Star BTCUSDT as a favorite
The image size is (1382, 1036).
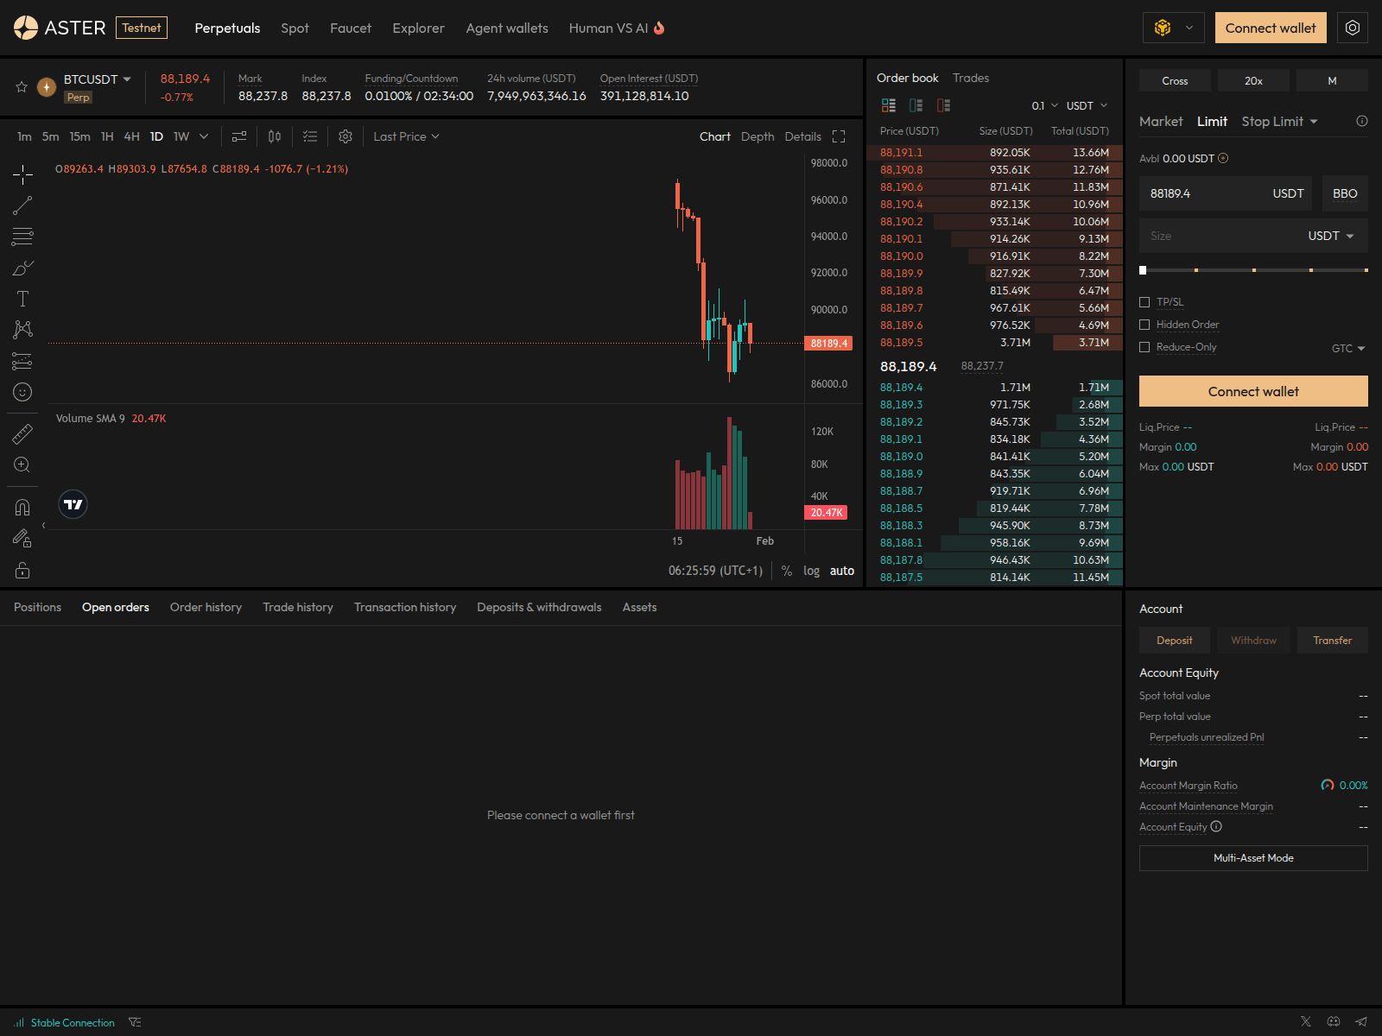point(20,86)
